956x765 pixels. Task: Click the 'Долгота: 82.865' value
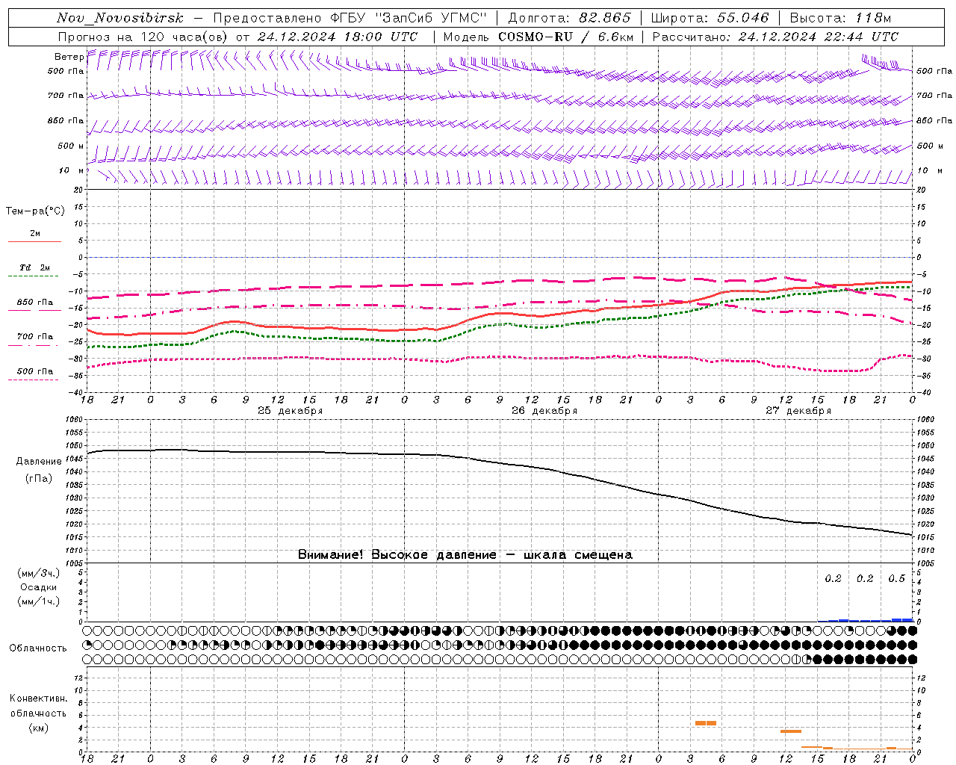(570, 18)
